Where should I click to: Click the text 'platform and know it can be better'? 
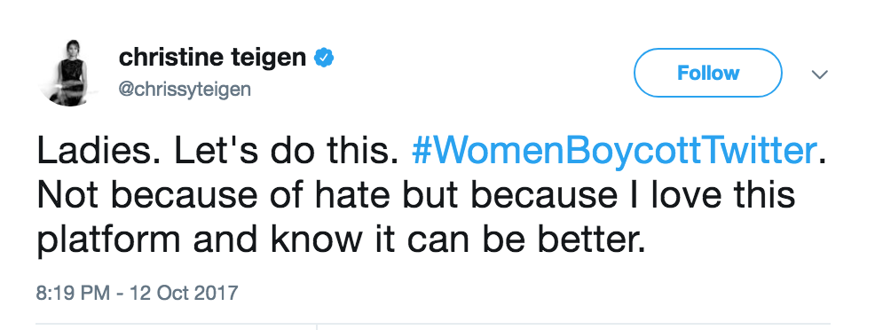[341, 240]
